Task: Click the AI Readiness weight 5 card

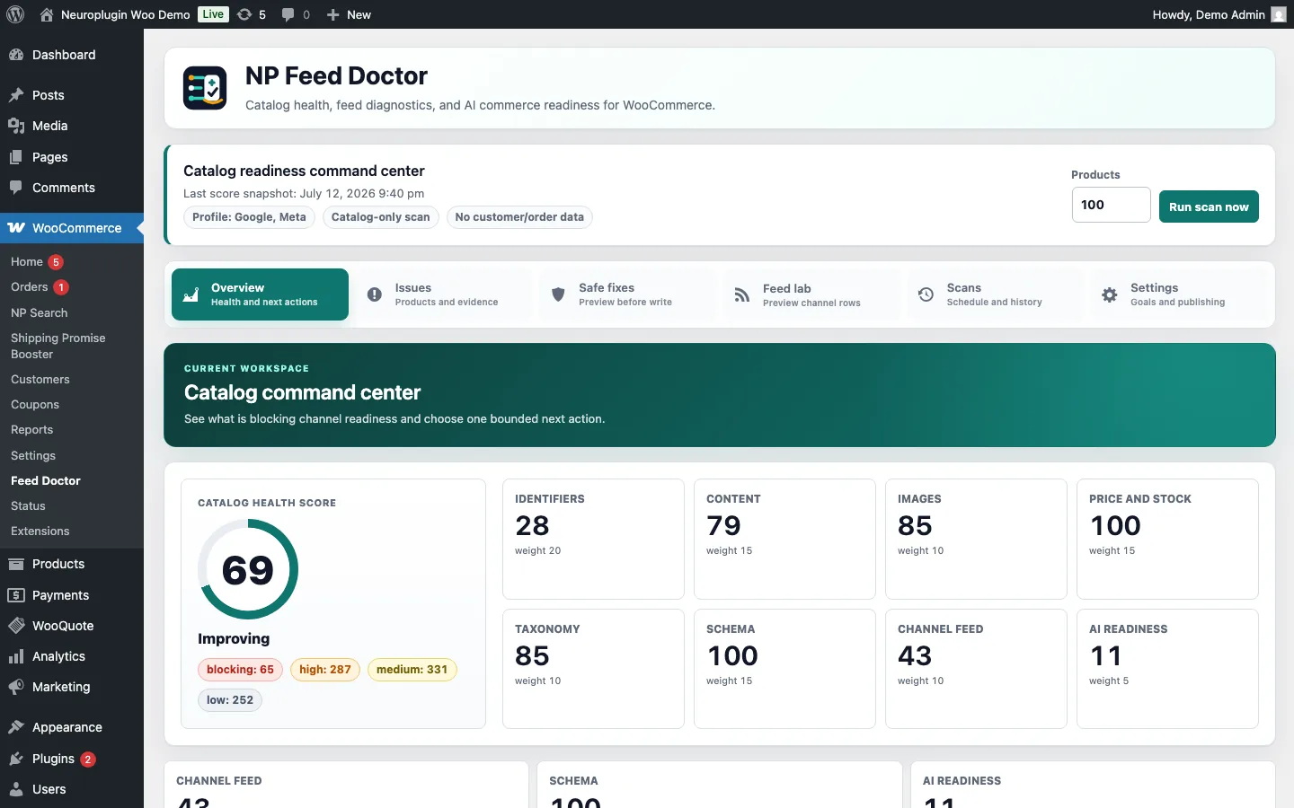Action: (1167, 669)
